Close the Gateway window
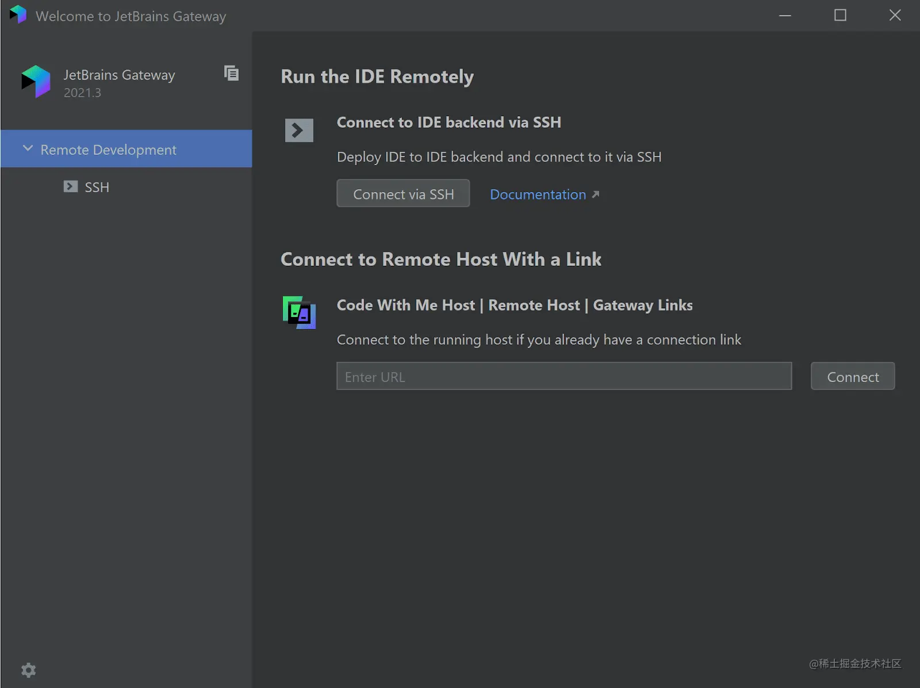 895,16
